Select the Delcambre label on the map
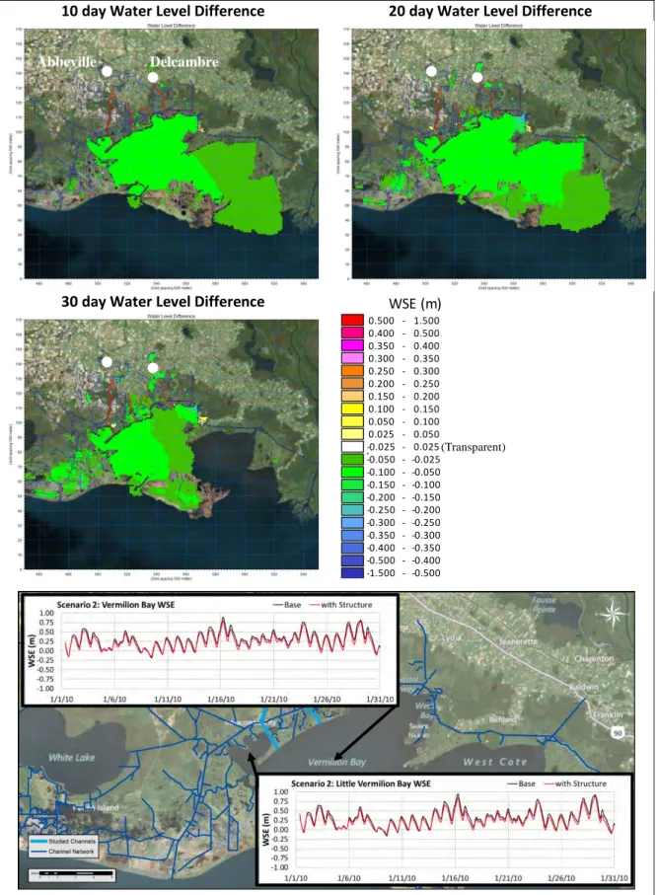The height and width of the screenshot is (895, 658). 183,61
